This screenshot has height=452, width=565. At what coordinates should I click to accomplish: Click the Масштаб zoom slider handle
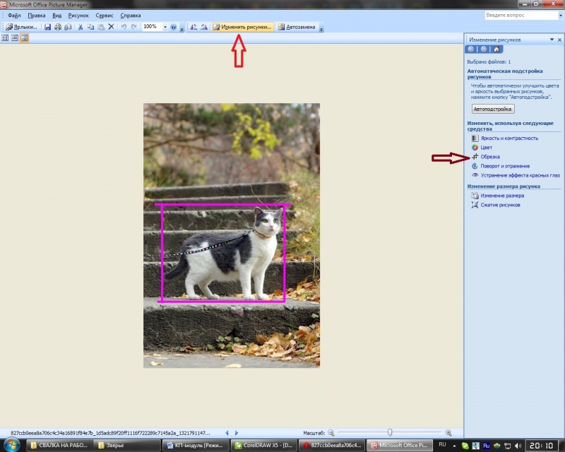[389, 432]
